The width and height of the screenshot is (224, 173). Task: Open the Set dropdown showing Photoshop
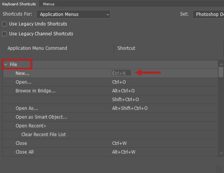[x=208, y=14]
